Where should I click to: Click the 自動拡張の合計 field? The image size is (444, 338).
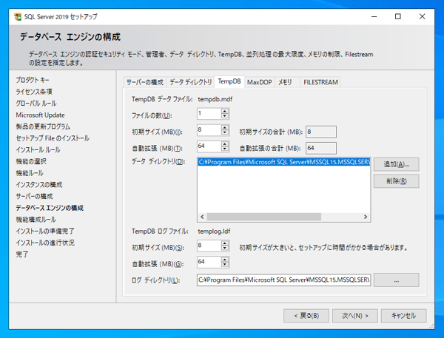[321, 148]
